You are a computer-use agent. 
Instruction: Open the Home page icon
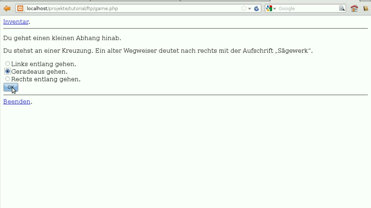(354, 8)
